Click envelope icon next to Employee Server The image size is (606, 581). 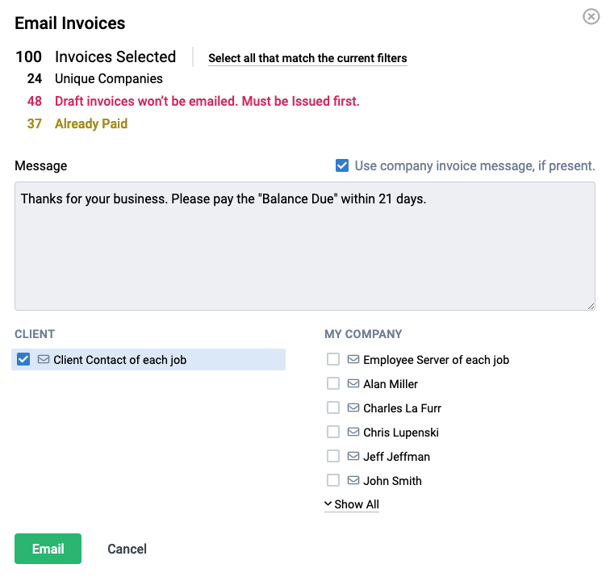(353, 359)
